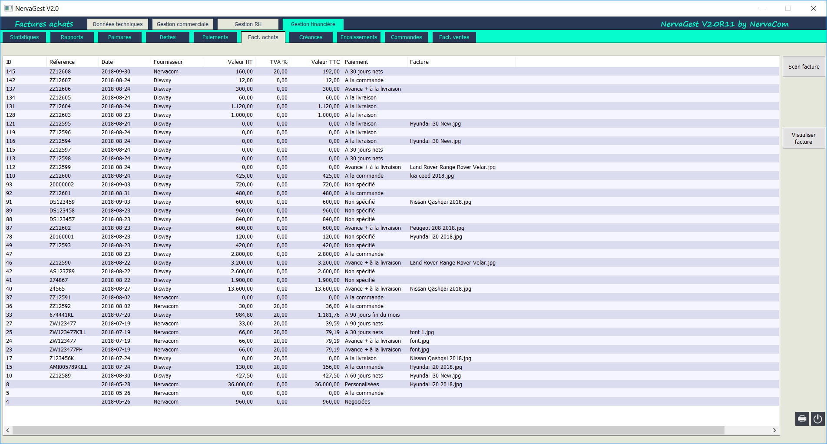Close the NervaGest window

(x=813, y=8)
